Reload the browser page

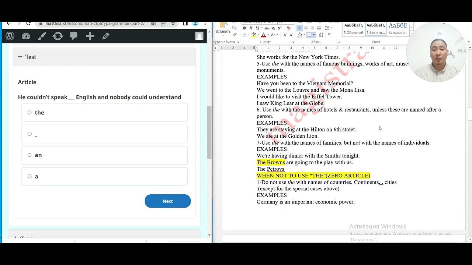tap(28, 24)
